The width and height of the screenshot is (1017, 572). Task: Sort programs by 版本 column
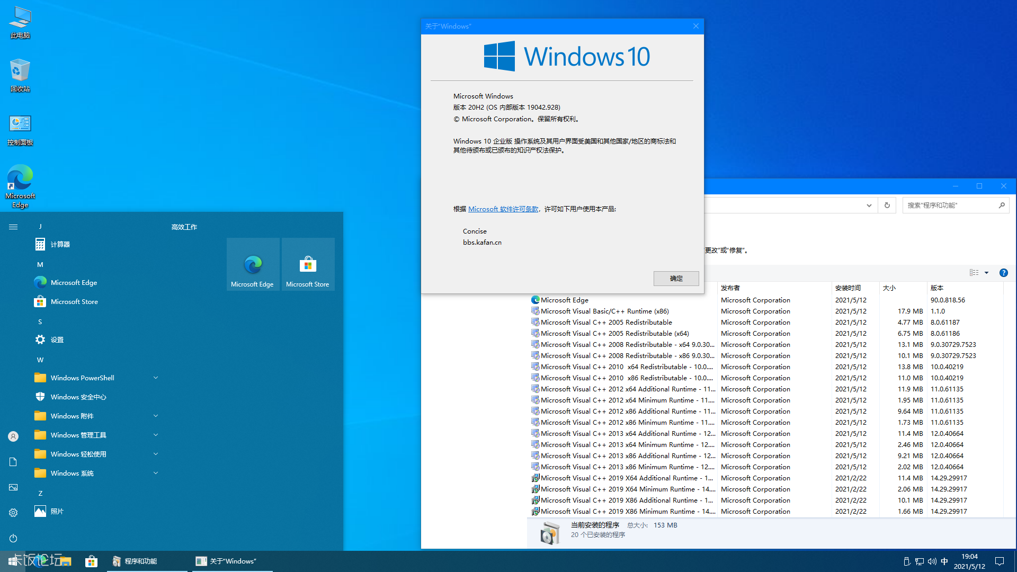click(965, 288)
